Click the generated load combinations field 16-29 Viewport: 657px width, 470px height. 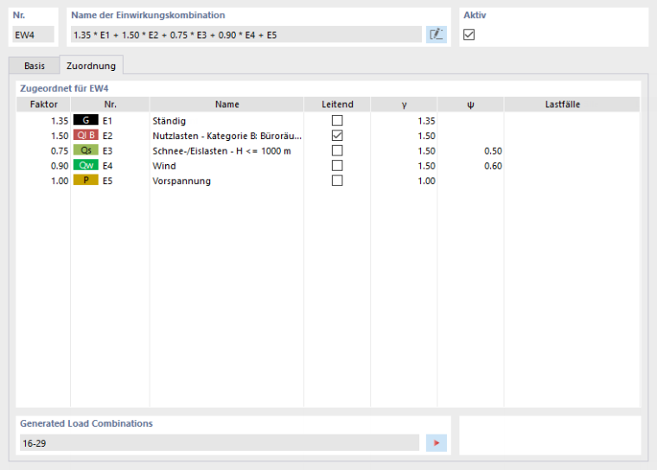point(219,442)
